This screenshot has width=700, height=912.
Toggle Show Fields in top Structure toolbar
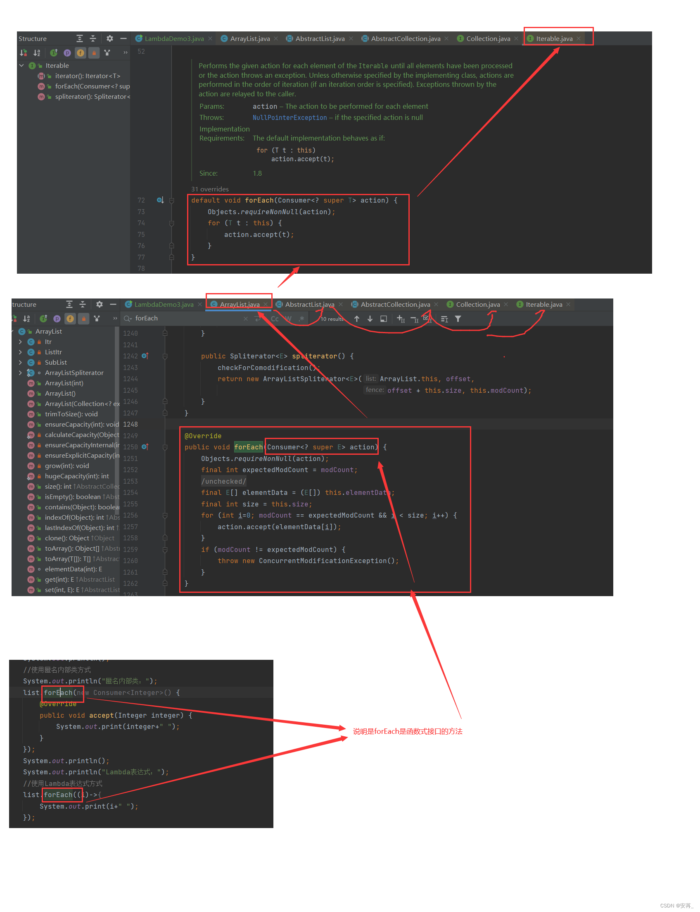pyautogui.click(x=81, y=53)
